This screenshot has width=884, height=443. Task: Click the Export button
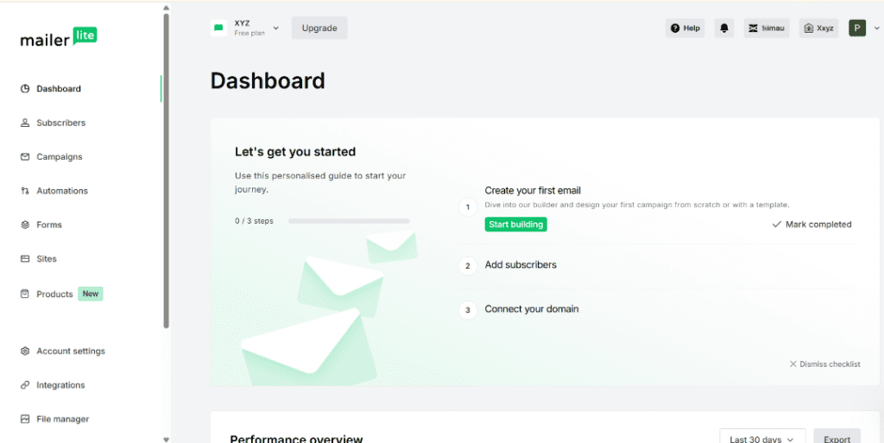[837, 439]
